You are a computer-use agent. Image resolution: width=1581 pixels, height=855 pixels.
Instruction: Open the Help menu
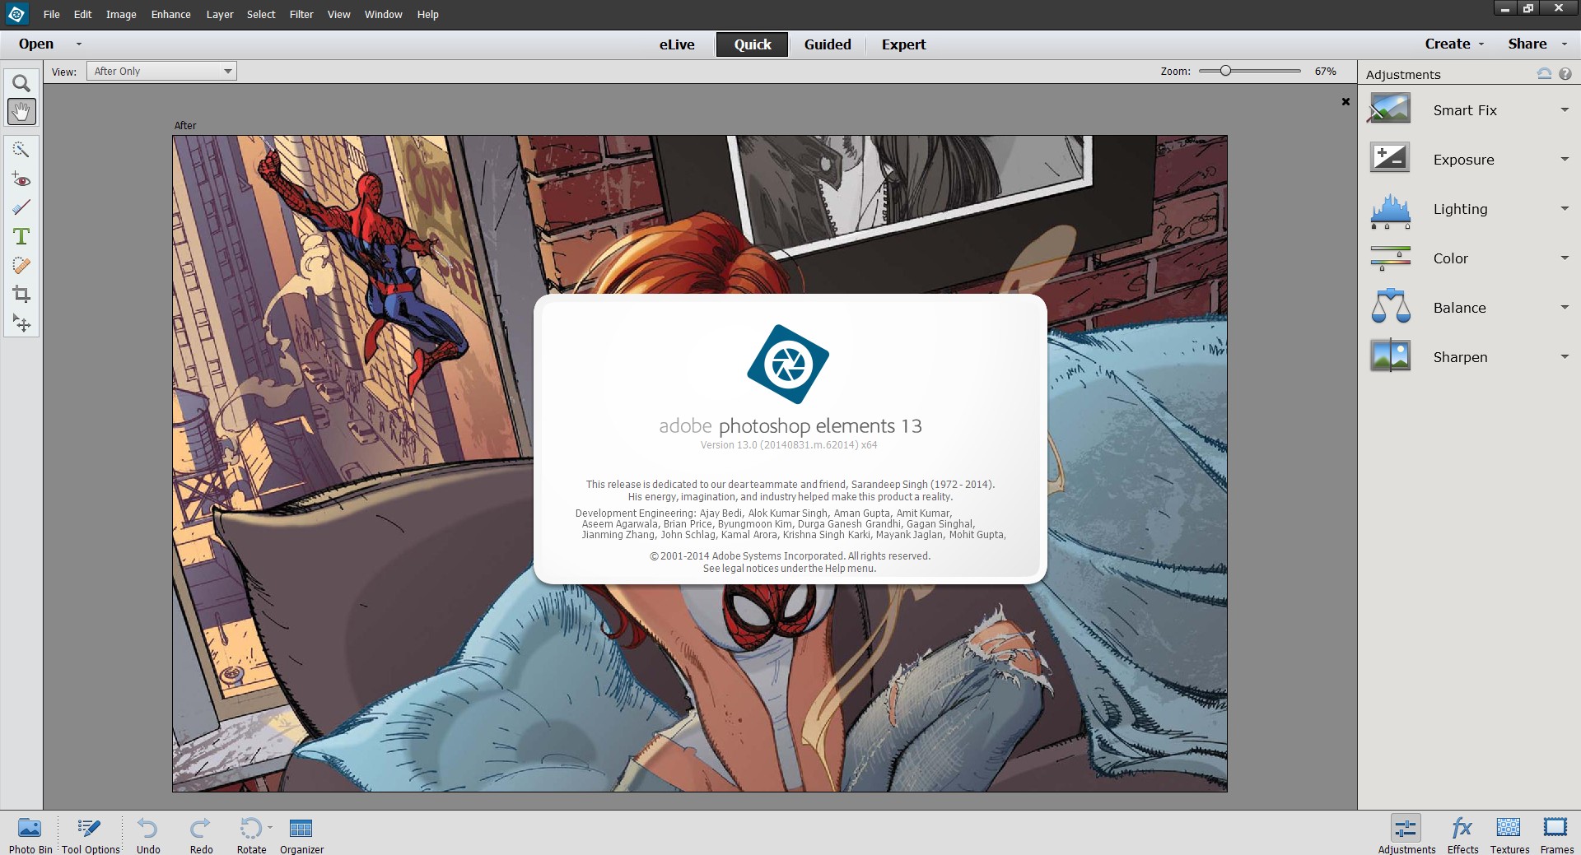427,15
